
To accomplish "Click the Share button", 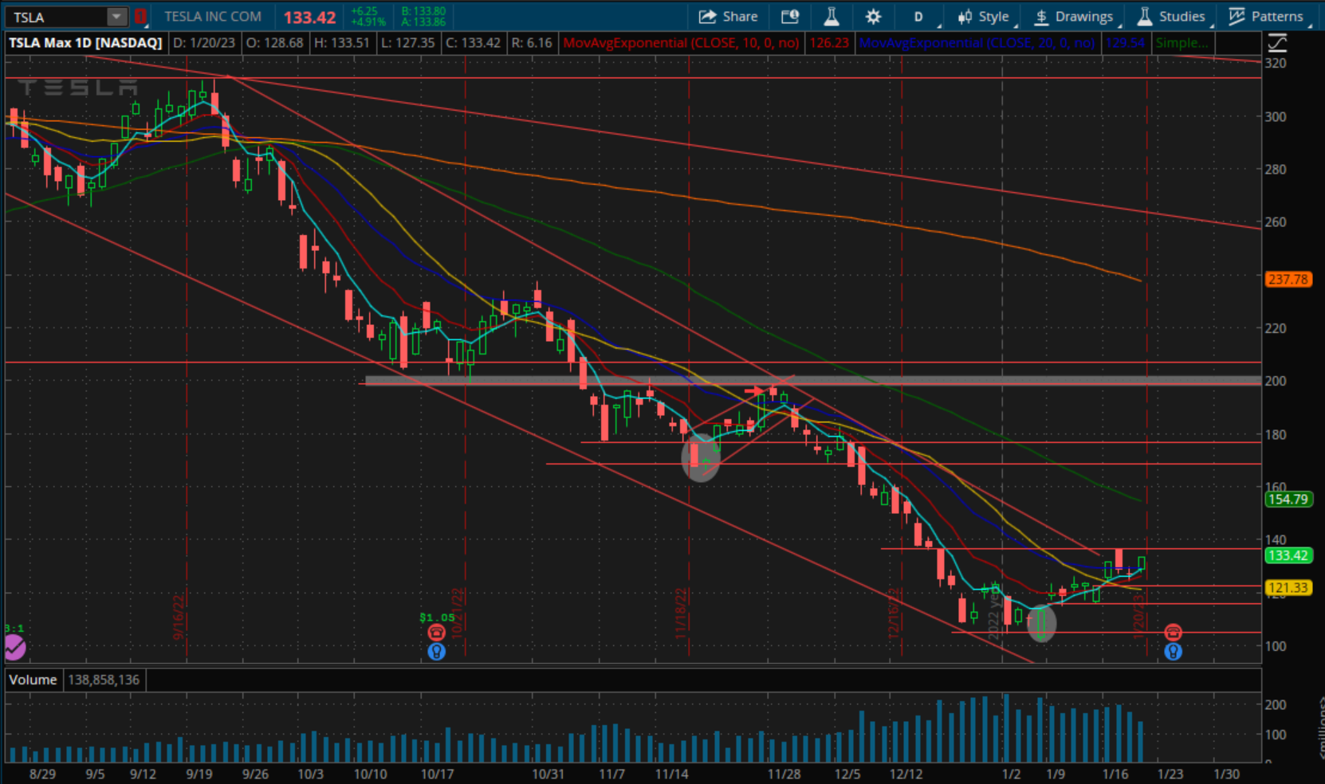I will (728, 17).
